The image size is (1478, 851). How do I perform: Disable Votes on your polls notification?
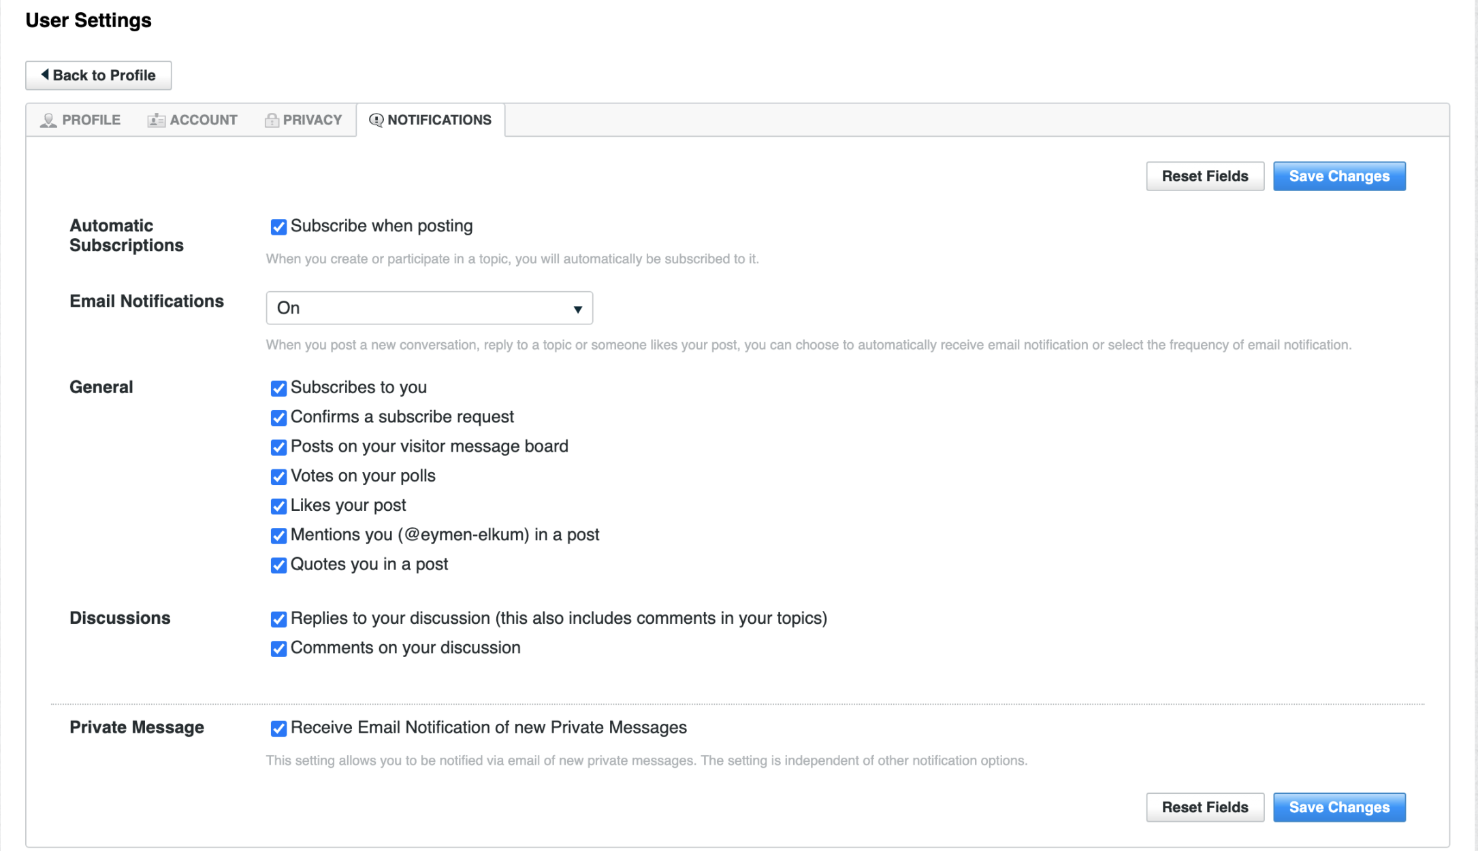click(278, 477)
